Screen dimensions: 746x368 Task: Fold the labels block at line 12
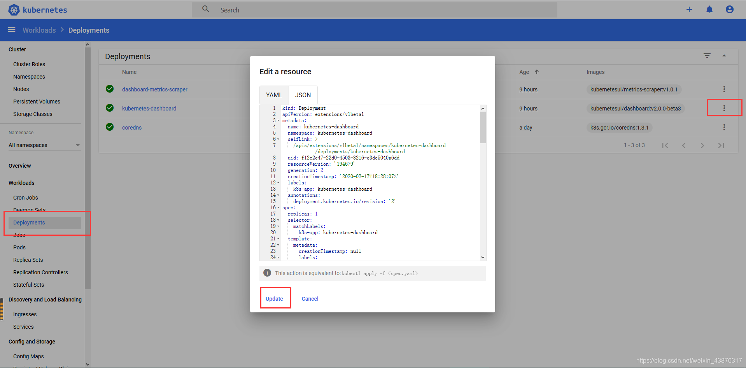pos(278,183)
